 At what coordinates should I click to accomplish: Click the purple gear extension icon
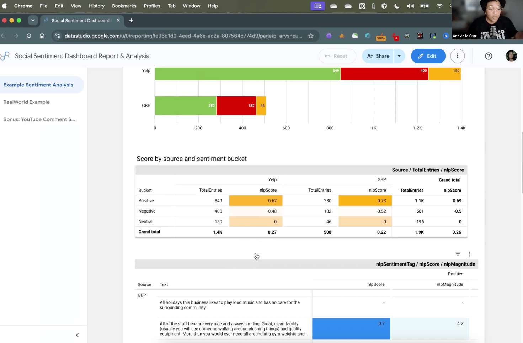tap(329, 36)
